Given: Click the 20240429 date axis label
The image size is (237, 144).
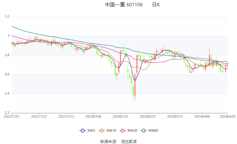Looking at the screenshot, I should 227,116.
